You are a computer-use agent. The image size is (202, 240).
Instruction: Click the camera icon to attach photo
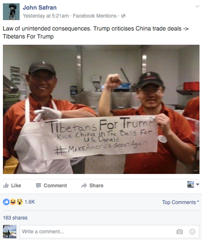pos(179,232)
